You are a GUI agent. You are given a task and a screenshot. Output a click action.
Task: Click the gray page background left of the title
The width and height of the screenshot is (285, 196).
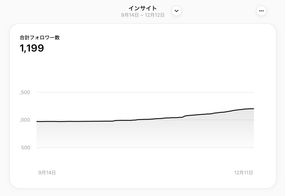click(x=56, y=11)
